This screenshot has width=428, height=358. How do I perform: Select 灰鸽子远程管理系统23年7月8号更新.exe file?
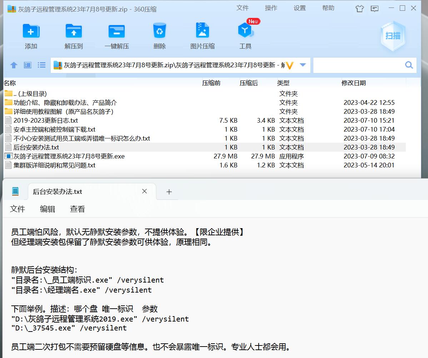(69, 156)
